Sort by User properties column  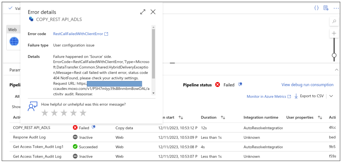[320, 118]
